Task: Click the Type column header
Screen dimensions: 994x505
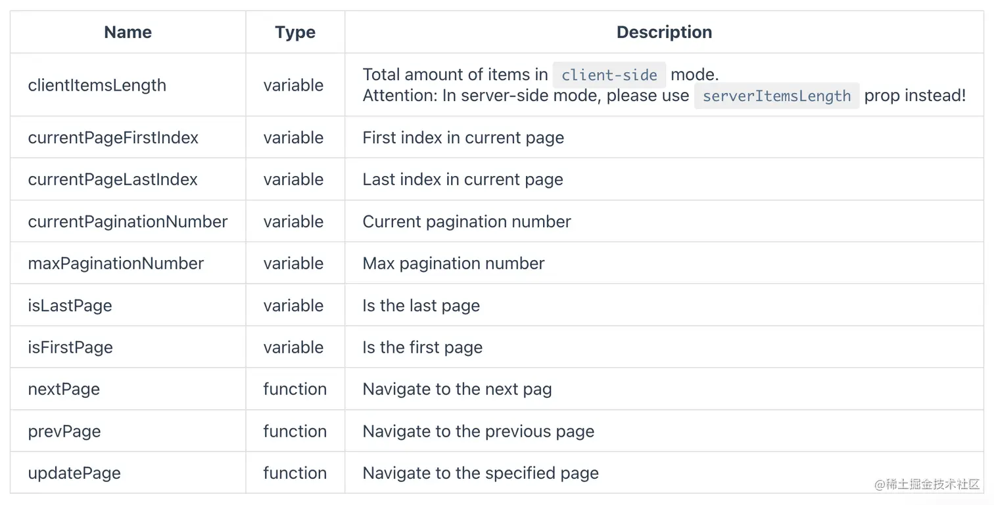Action: click(295, 32)
